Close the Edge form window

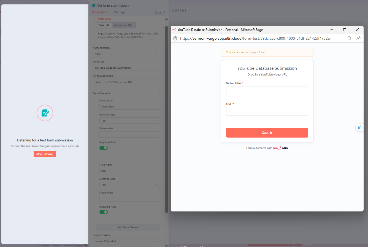(x=357, y=29)
